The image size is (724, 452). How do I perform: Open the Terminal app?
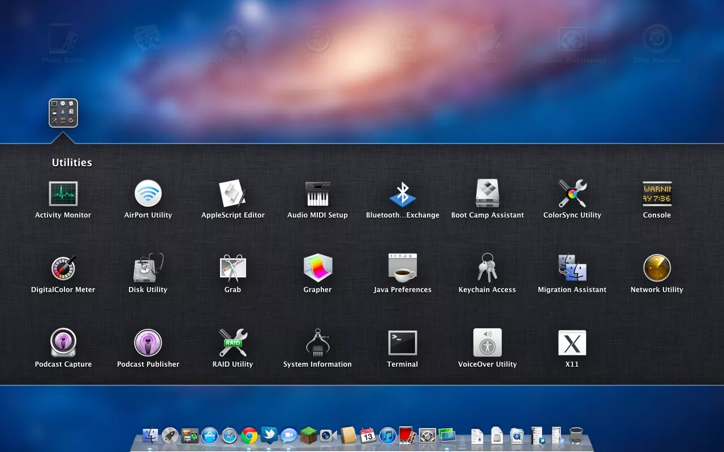click(402, 343)
